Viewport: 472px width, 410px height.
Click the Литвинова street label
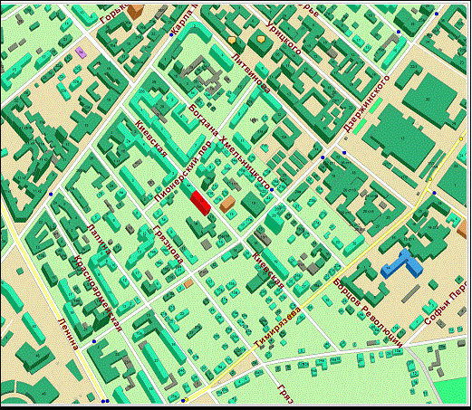point(251,73)
